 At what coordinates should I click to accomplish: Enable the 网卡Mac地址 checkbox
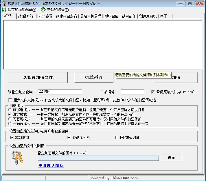click(x=117, y=137)
